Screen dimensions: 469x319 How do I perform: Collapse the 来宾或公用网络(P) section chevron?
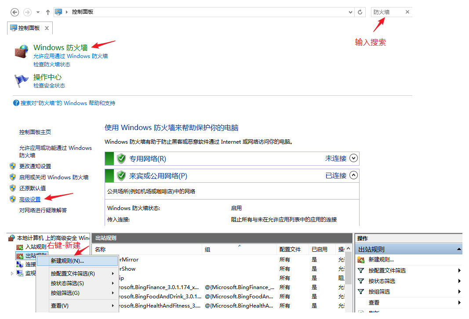click(x=353, y=175)
